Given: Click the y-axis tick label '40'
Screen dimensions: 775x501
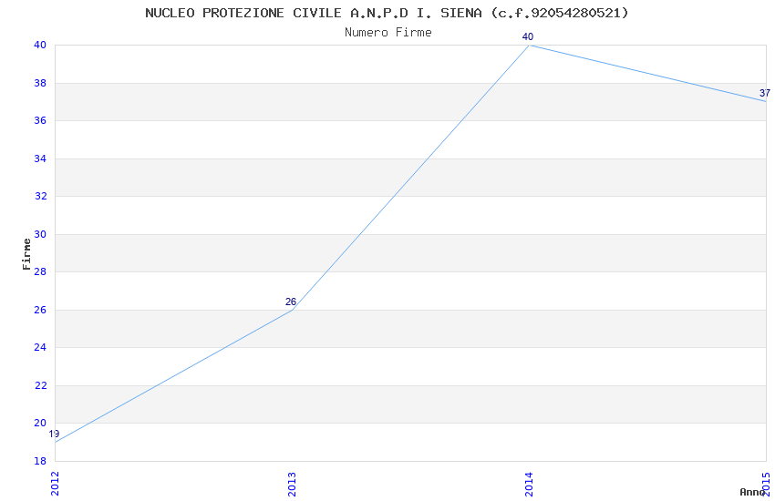Looking at the screenshot, I should click(40, 45).
